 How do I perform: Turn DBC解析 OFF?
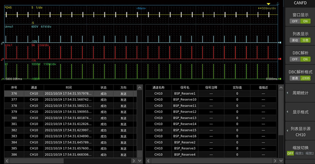click(x=295, y=59)
